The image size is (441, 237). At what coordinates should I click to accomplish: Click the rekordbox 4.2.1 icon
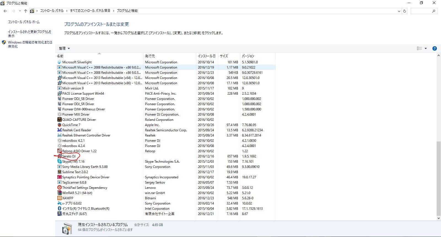pos(59,141)
